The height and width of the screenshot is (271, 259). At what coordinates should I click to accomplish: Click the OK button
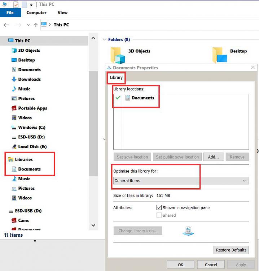coord(180,264)
